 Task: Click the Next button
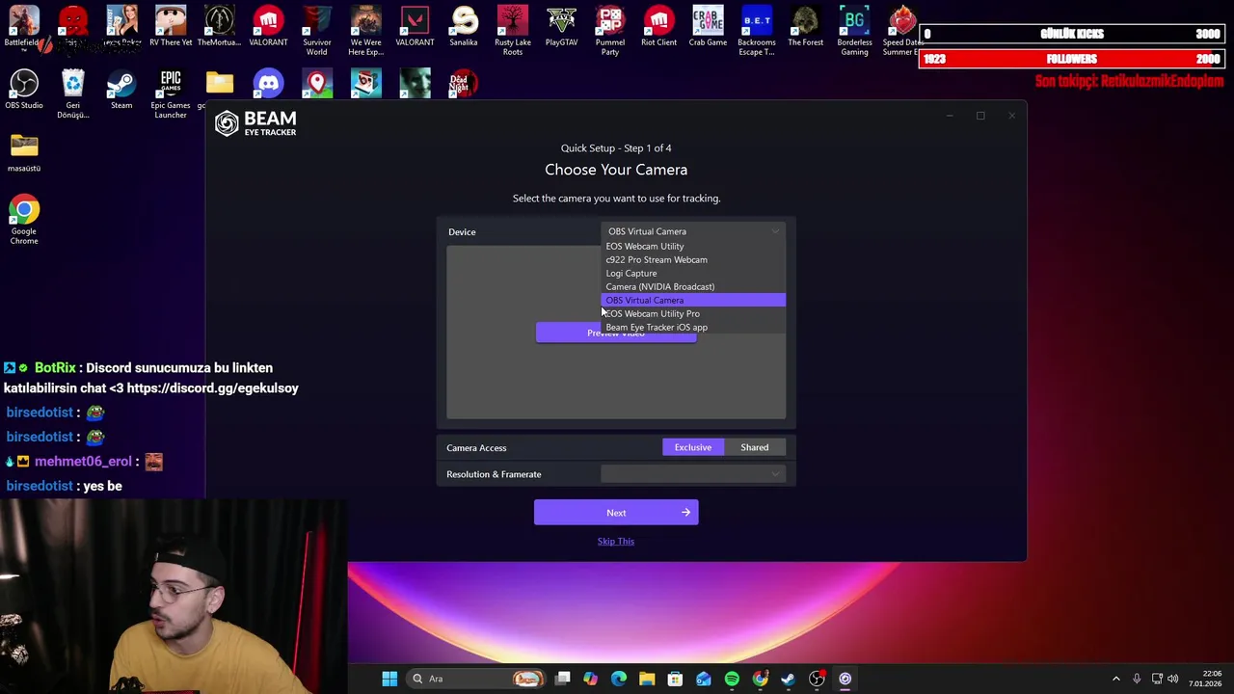click(616, 513)
